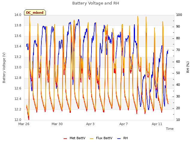Click the RH (%) axis title
Viewport: 192px width, 144px height.
pos(188,67)
